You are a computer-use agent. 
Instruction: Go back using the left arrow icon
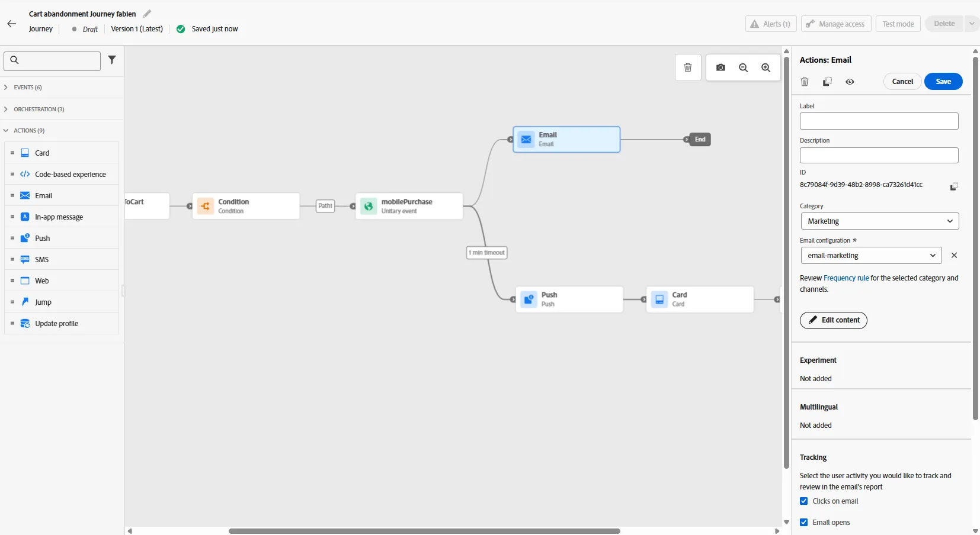point(12,24)
